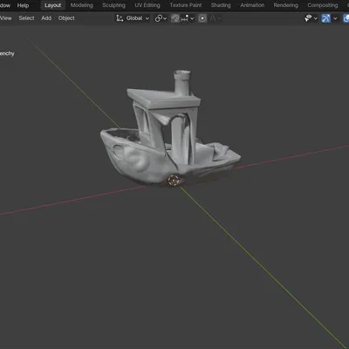Viewport: 349px width, 349px height.
Task: Click the 3D cursor at the origin
Action: [174, 181]
